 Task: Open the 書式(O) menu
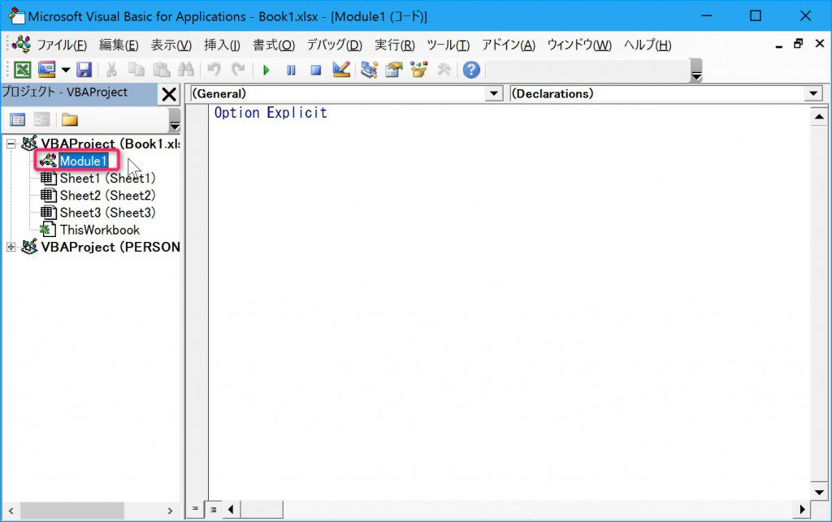274,45
